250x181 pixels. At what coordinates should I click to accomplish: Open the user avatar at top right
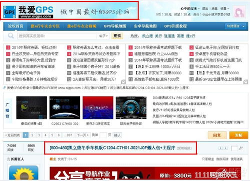point(239,12)
